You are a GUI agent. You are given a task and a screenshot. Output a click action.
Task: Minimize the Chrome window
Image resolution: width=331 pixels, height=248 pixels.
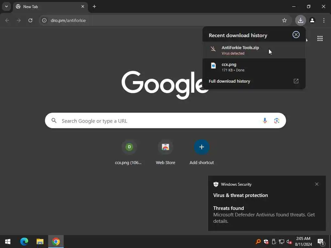294,6
